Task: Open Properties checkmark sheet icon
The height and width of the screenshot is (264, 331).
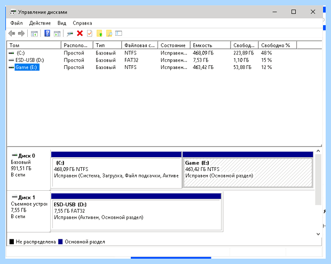Action: (90, 33)
